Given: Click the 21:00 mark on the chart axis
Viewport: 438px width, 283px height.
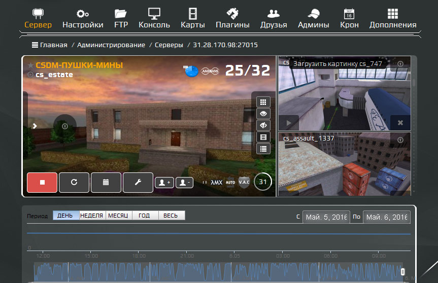Looking at the screenshot, I should point(187,256).
